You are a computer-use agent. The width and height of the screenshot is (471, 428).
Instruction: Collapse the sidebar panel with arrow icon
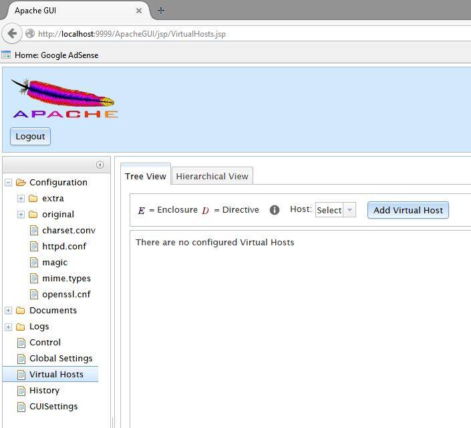click(100, 165)
